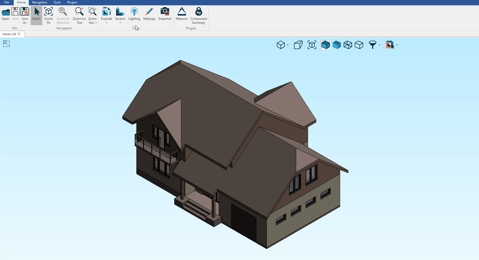Image resolution: width=479 pixels, height=260 pixels.
Task: Click the selection box icon in viewport corner
Action: pyautogui.click(x=7, y=44)
